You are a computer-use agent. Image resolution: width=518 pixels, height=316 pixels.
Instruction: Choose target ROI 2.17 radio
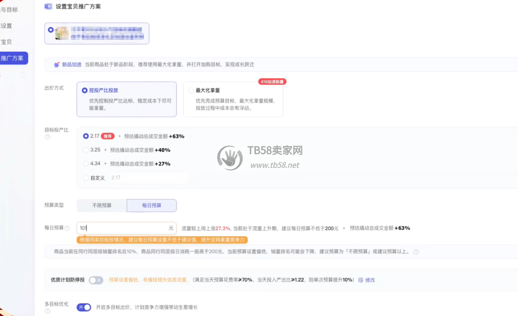click(x=86, y=136)
